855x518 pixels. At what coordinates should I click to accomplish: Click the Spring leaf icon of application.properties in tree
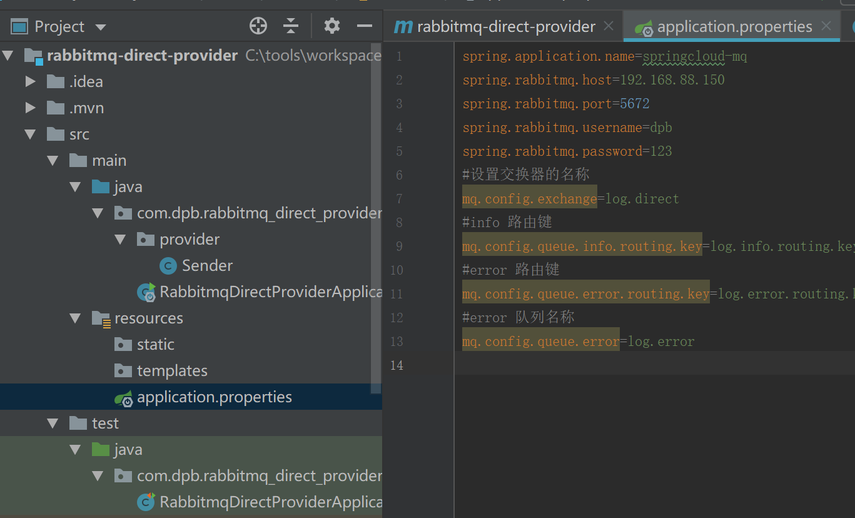(x=123, y=398)
